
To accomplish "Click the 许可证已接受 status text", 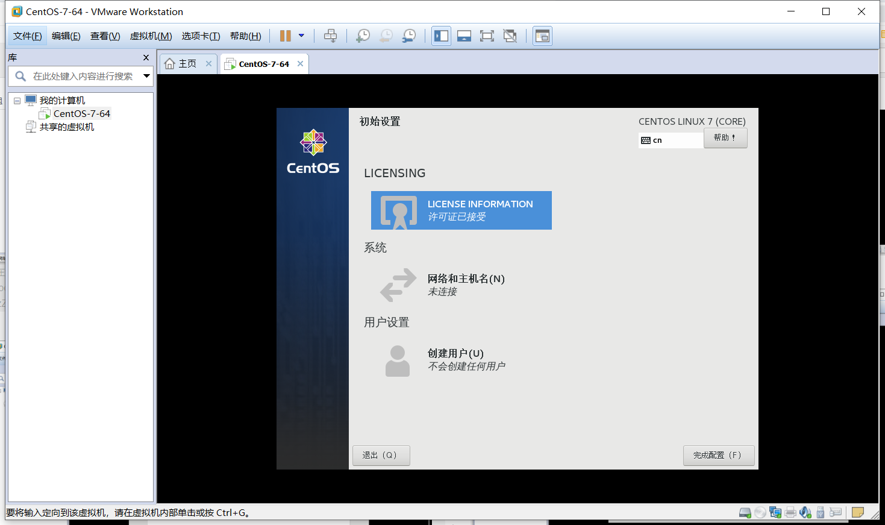I will coord(457,217).
